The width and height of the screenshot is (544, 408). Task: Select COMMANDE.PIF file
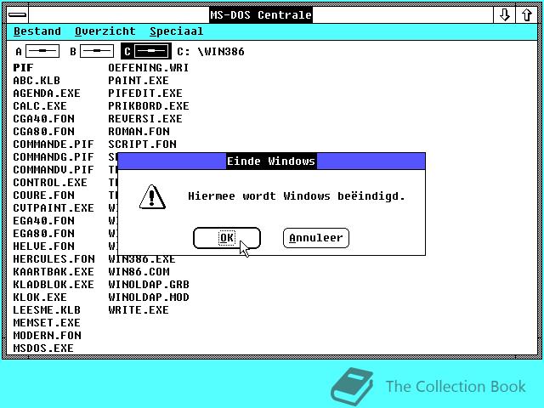point(54,144)
